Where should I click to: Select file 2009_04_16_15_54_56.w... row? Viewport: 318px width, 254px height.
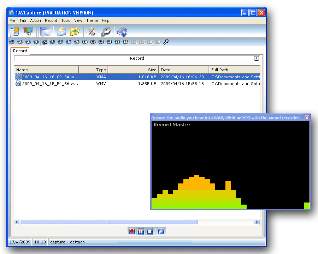pyautogui.click(x=137, y=84)
